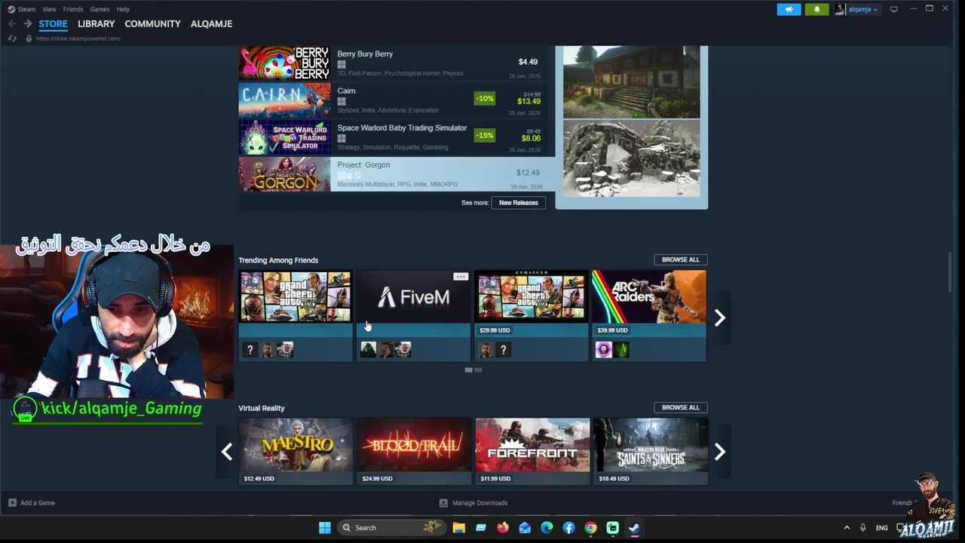Go forward with the right navigation arrow
This screenshot has width=965, height=543.
(x=27, y=23)
